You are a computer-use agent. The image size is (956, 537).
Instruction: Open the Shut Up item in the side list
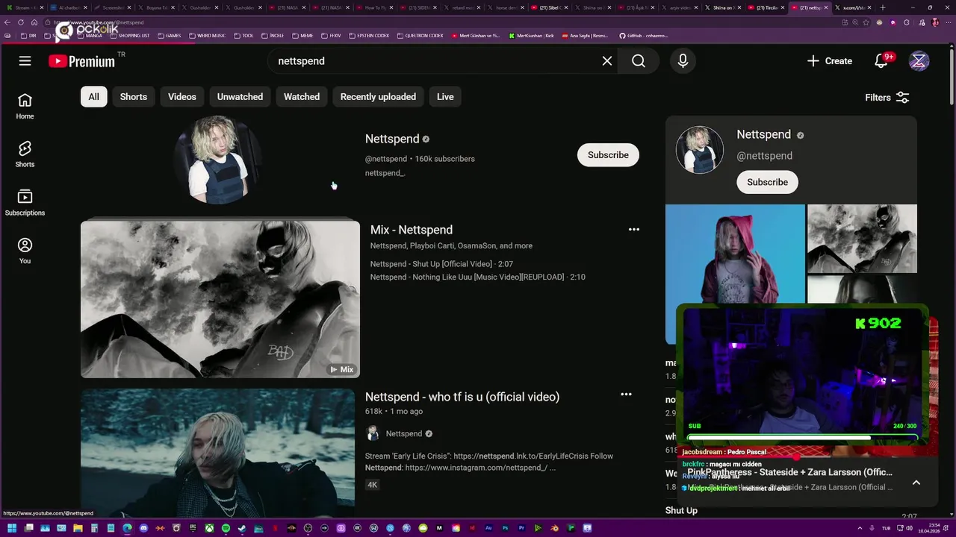coord(681,510)
